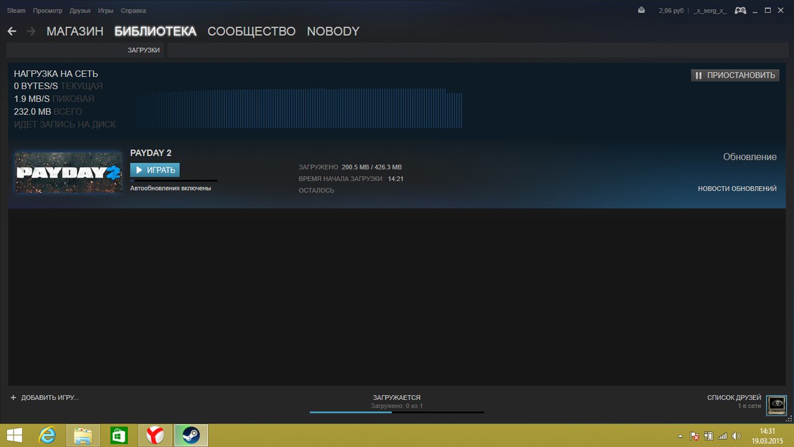Open File Explorer from the taskbar
794x447 pixels.
click(83, 436)
